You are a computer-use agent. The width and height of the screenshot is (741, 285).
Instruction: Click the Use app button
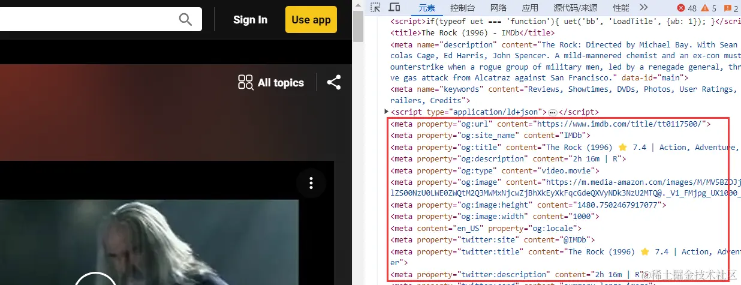pyautogui.click(x=311, y=20)
